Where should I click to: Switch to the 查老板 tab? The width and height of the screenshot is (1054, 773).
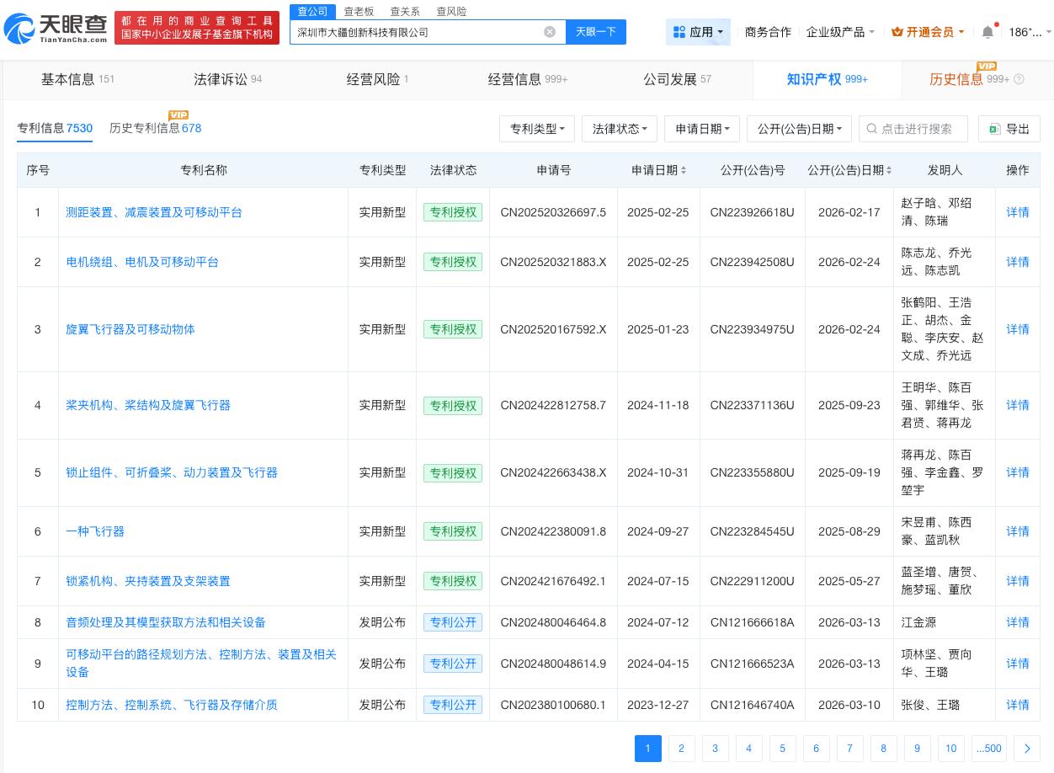pyautogui.click(x=359, y=11)
